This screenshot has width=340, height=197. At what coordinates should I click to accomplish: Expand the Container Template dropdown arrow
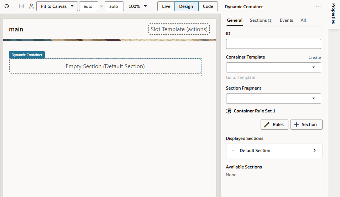point(314,67)
